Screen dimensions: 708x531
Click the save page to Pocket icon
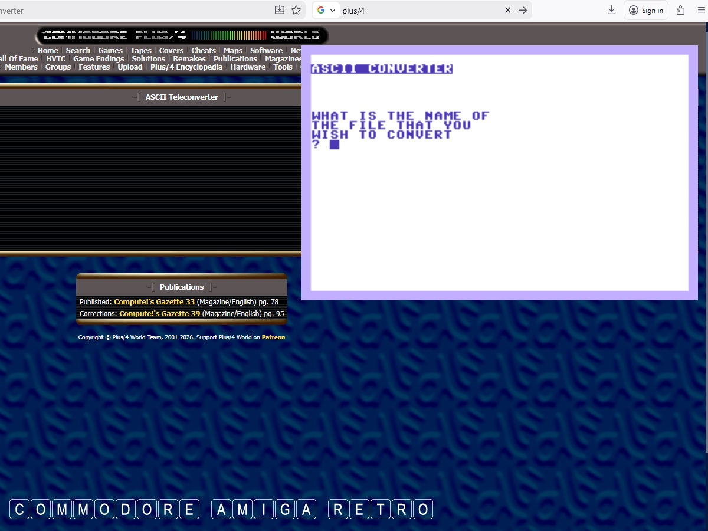coord(280,10)
